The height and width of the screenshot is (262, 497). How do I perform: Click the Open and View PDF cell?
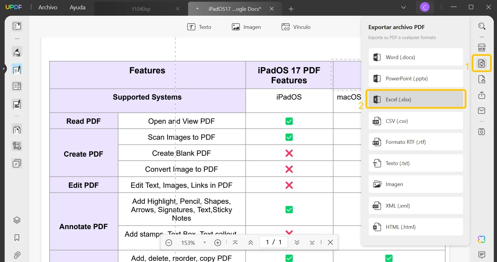(x=182, y=121)
